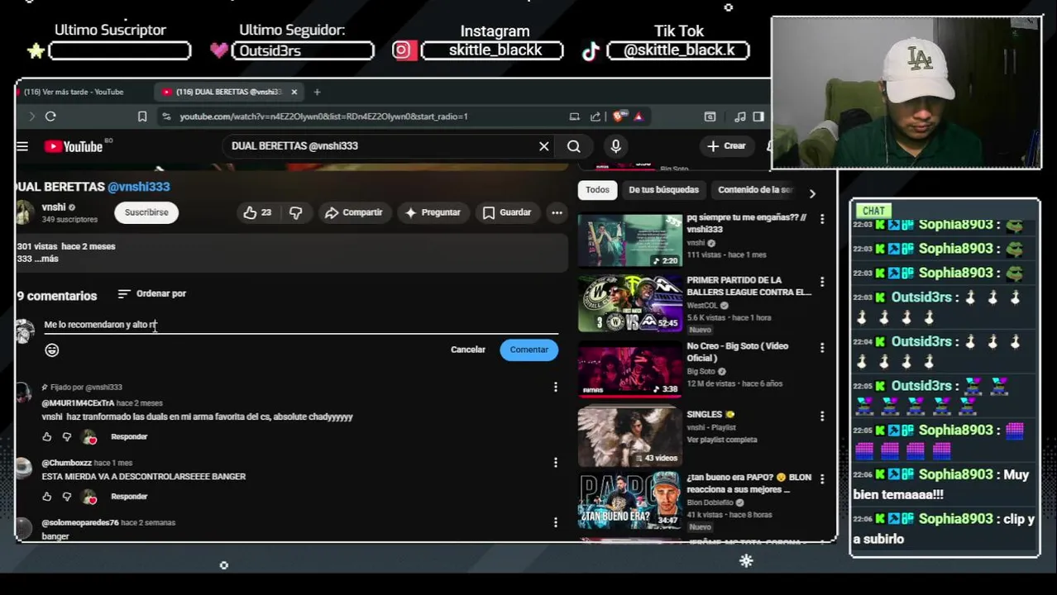Like the Chumboxzz comment
This screenshot has height=595, width=1057.
pyautogui.click(x=46, y=496)
